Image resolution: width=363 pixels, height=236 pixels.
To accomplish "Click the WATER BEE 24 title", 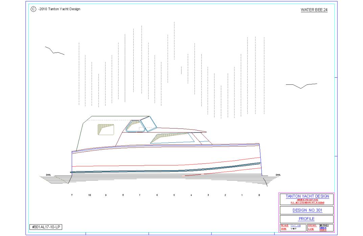I will (314, 10).
